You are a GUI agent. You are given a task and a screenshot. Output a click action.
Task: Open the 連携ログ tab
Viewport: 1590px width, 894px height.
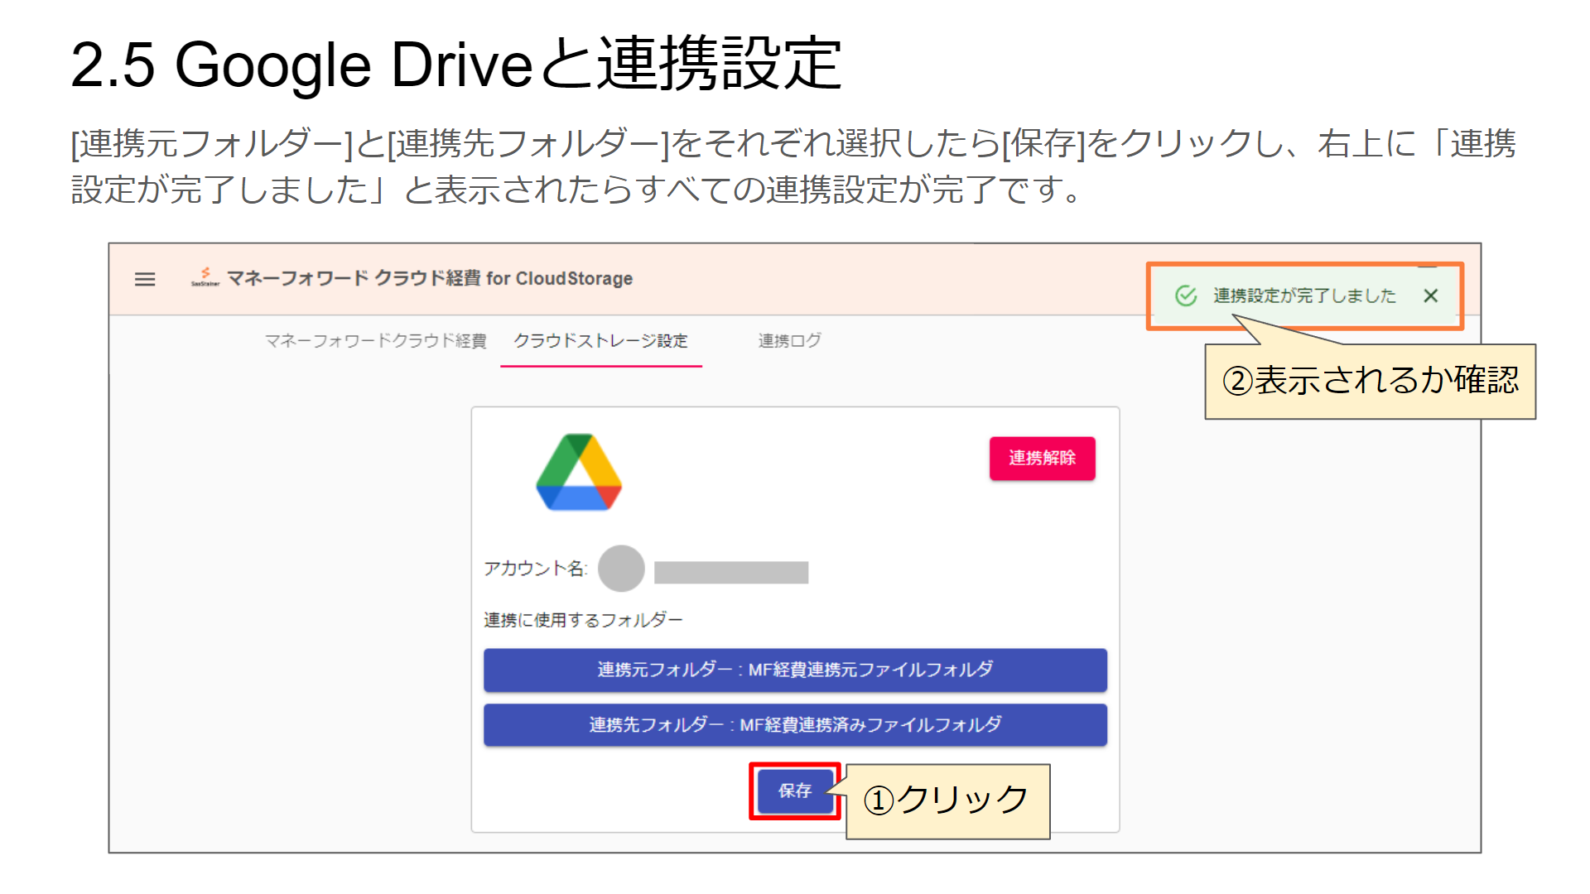click(789, 341)
